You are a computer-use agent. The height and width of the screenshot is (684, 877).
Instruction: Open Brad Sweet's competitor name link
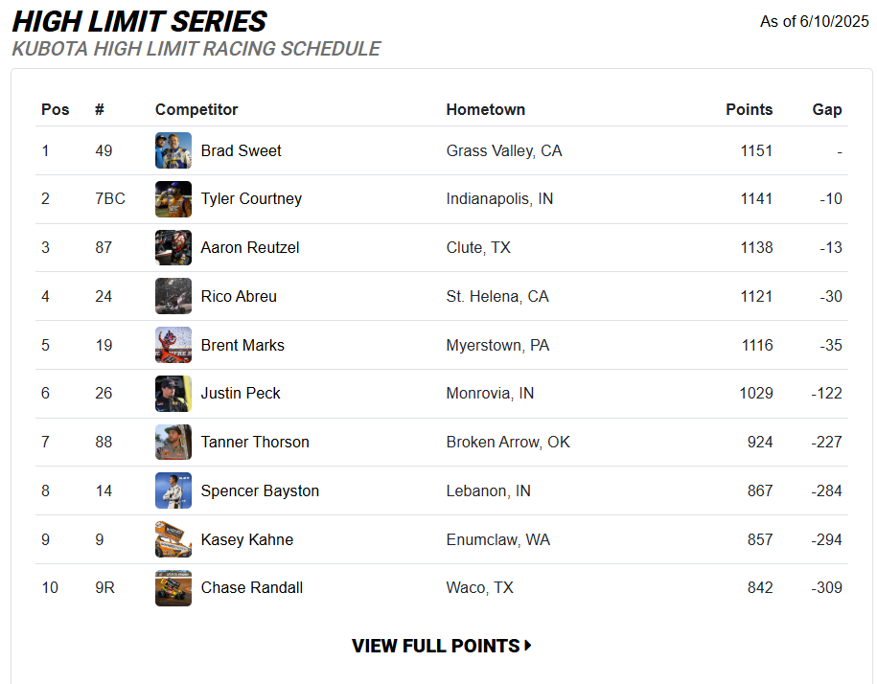[242, 151]
